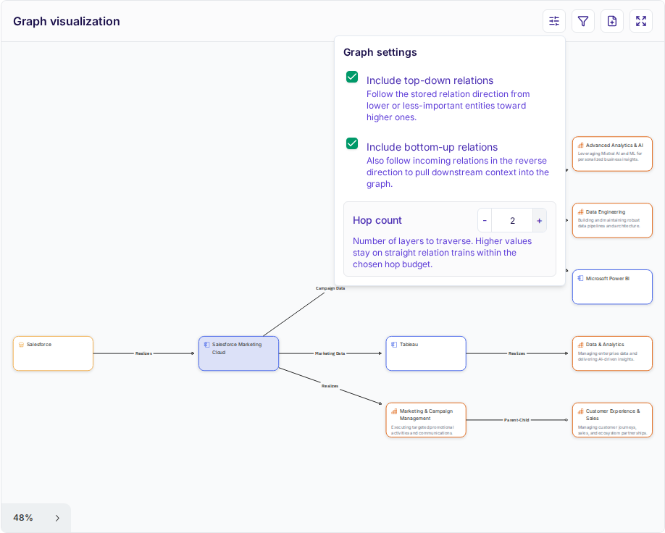Select the Advanced Analytics & AI node
665x533 pixels.
(x=612, y=154)
